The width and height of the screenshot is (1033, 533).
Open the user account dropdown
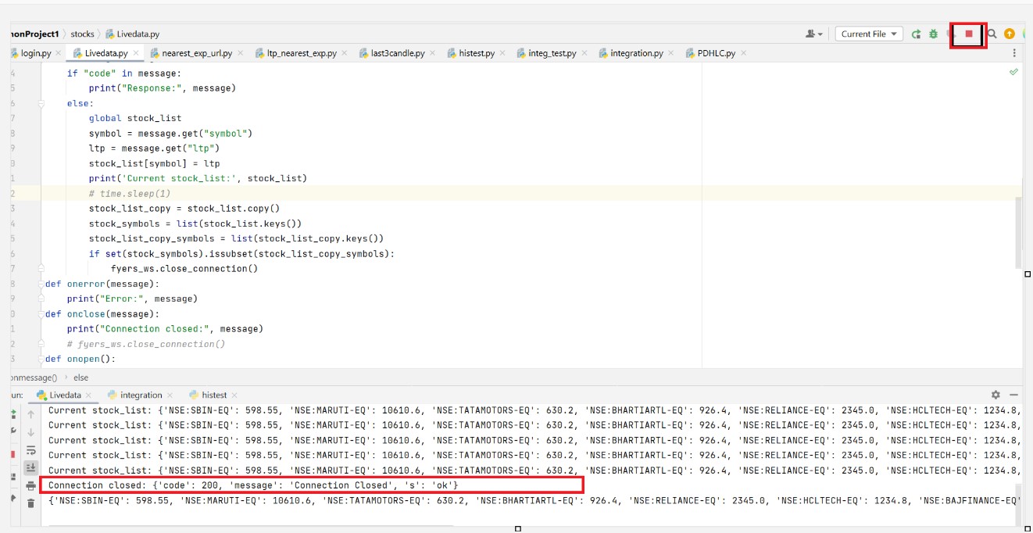pos(813,34)
